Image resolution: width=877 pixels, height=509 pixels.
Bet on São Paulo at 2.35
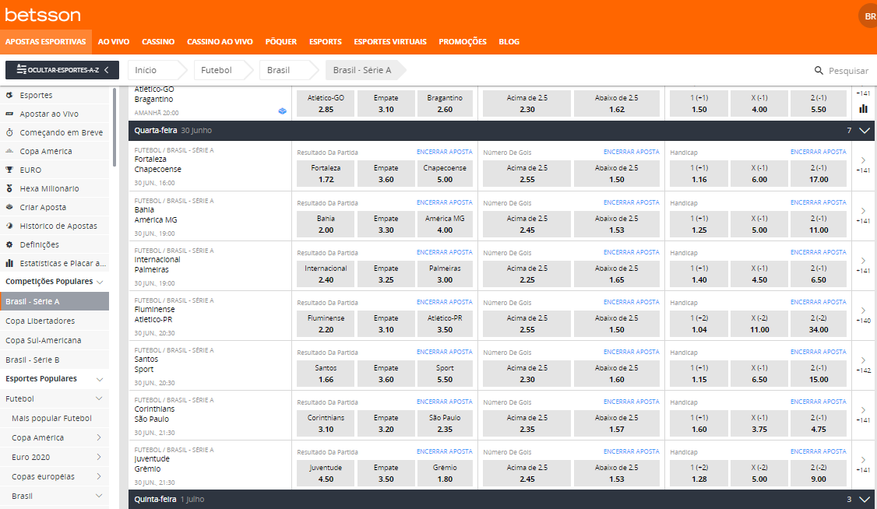coord(445,423)
